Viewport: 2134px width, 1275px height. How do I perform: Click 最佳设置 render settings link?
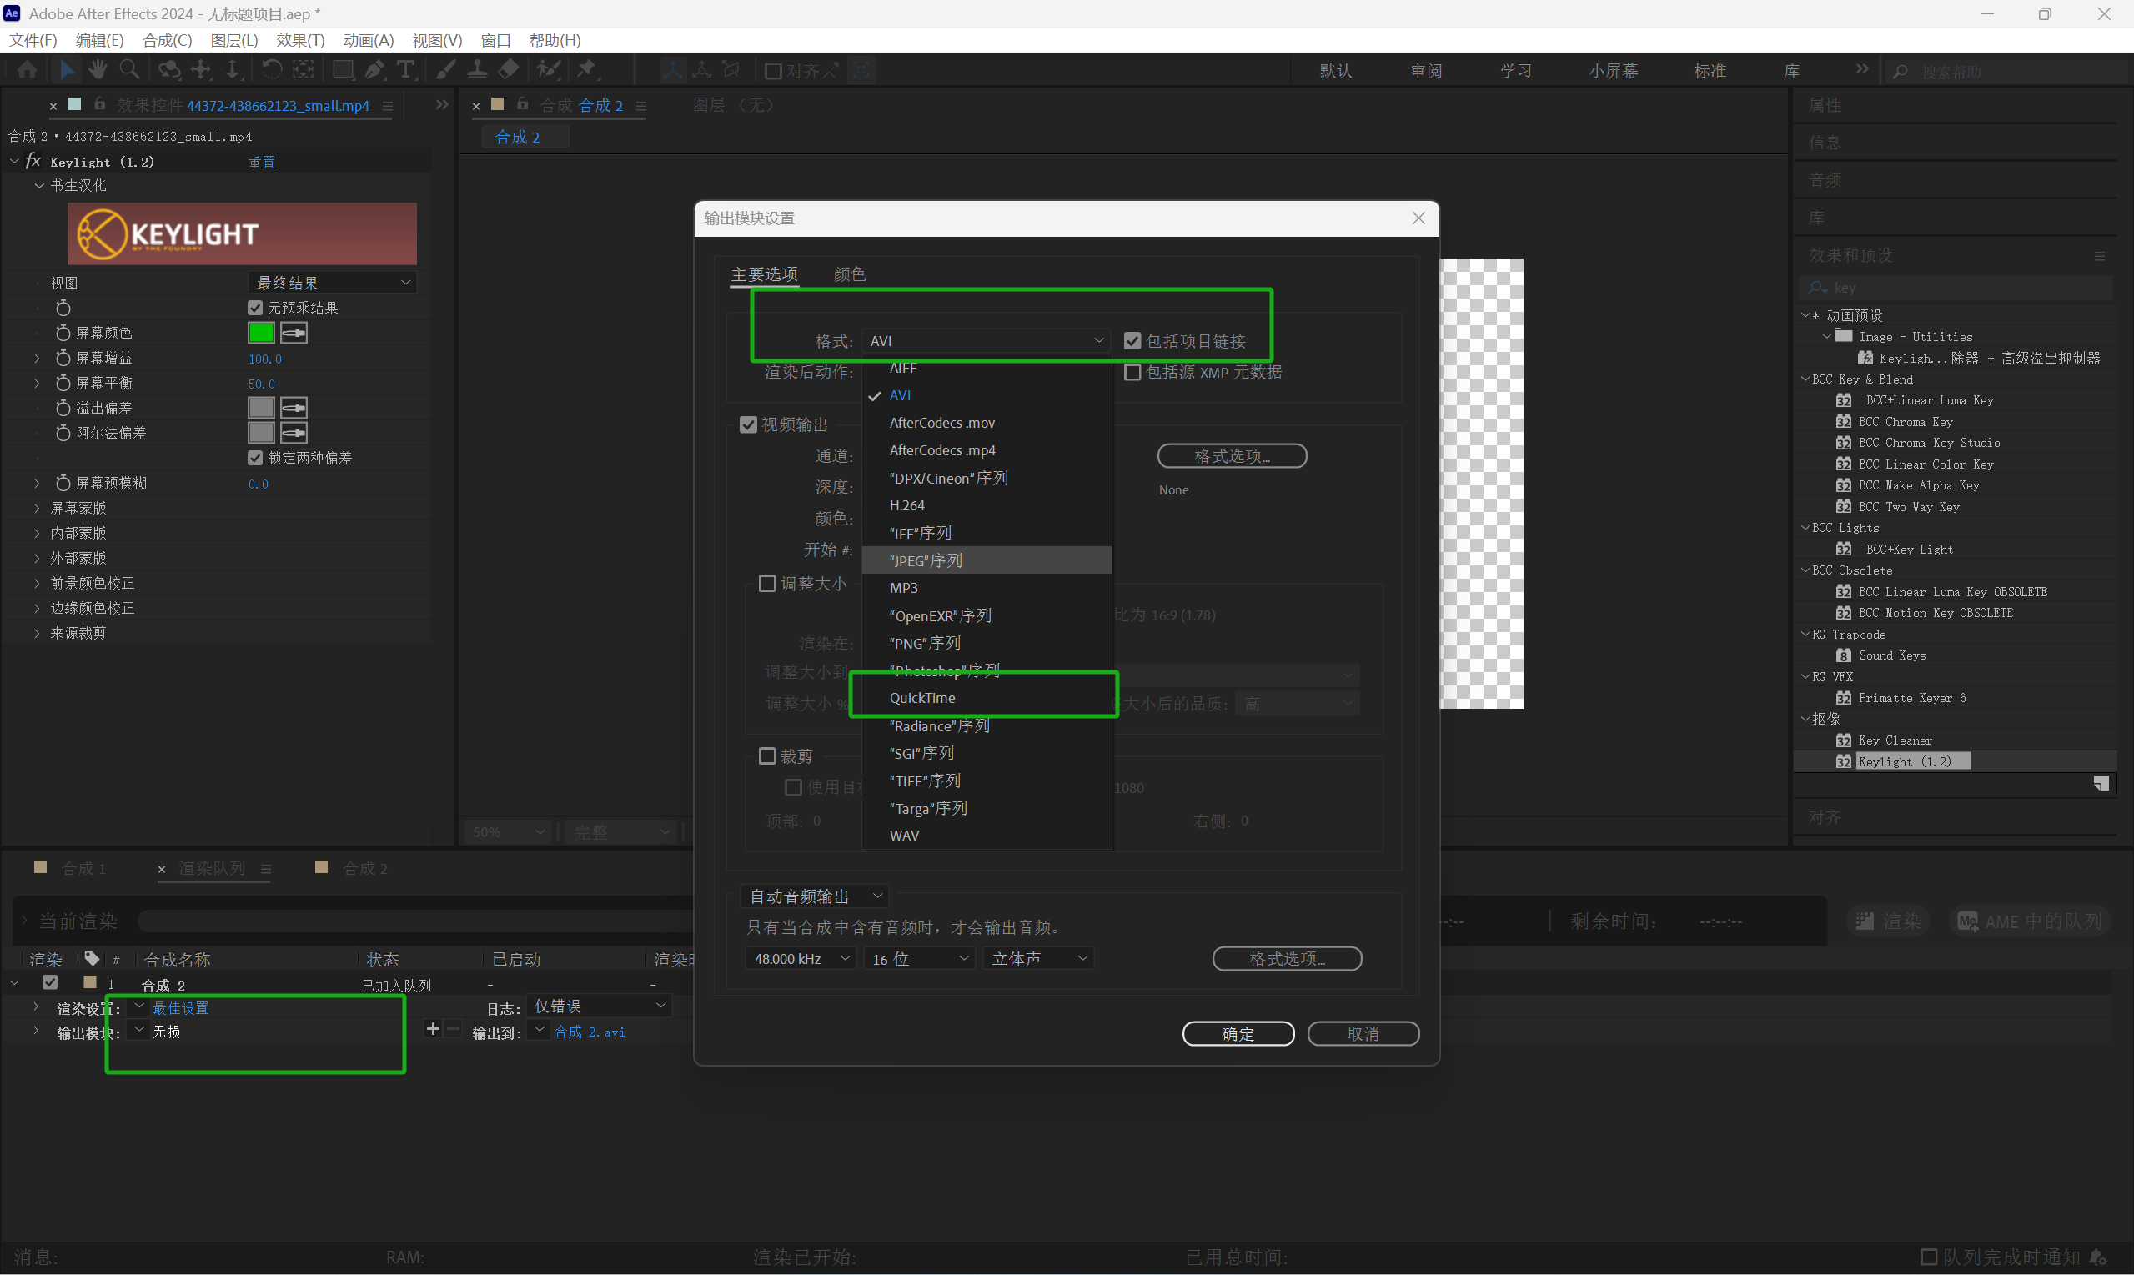pos(180,1007)
